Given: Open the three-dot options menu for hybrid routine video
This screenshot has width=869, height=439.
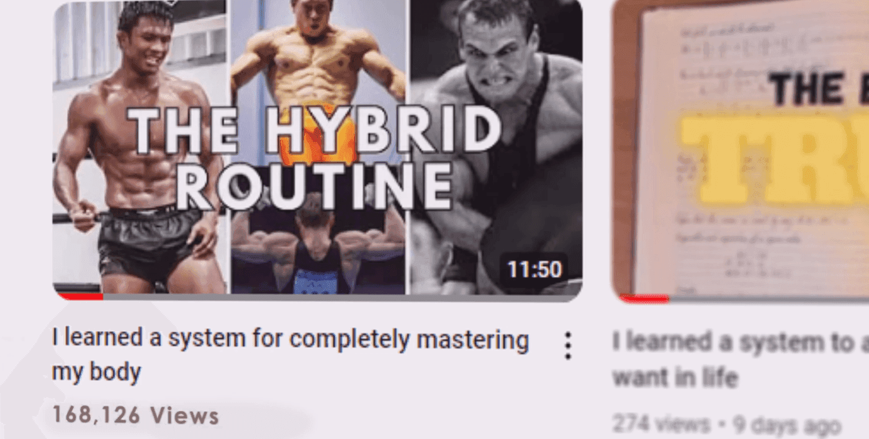Looking at the screenshot, I should tap(568, 346).
